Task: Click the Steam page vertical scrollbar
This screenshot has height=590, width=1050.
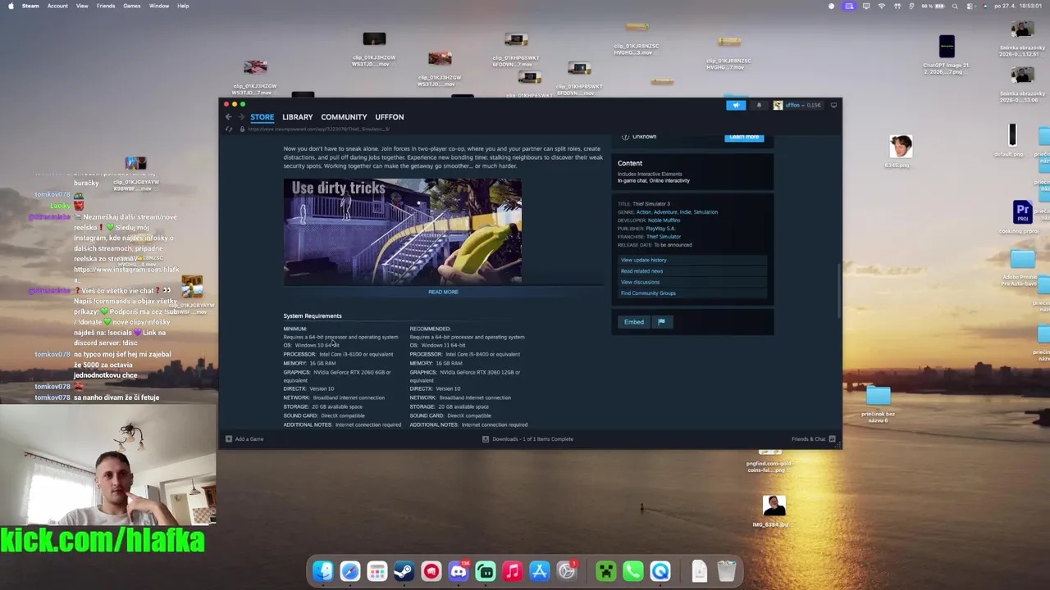Action: coord(838,291)
